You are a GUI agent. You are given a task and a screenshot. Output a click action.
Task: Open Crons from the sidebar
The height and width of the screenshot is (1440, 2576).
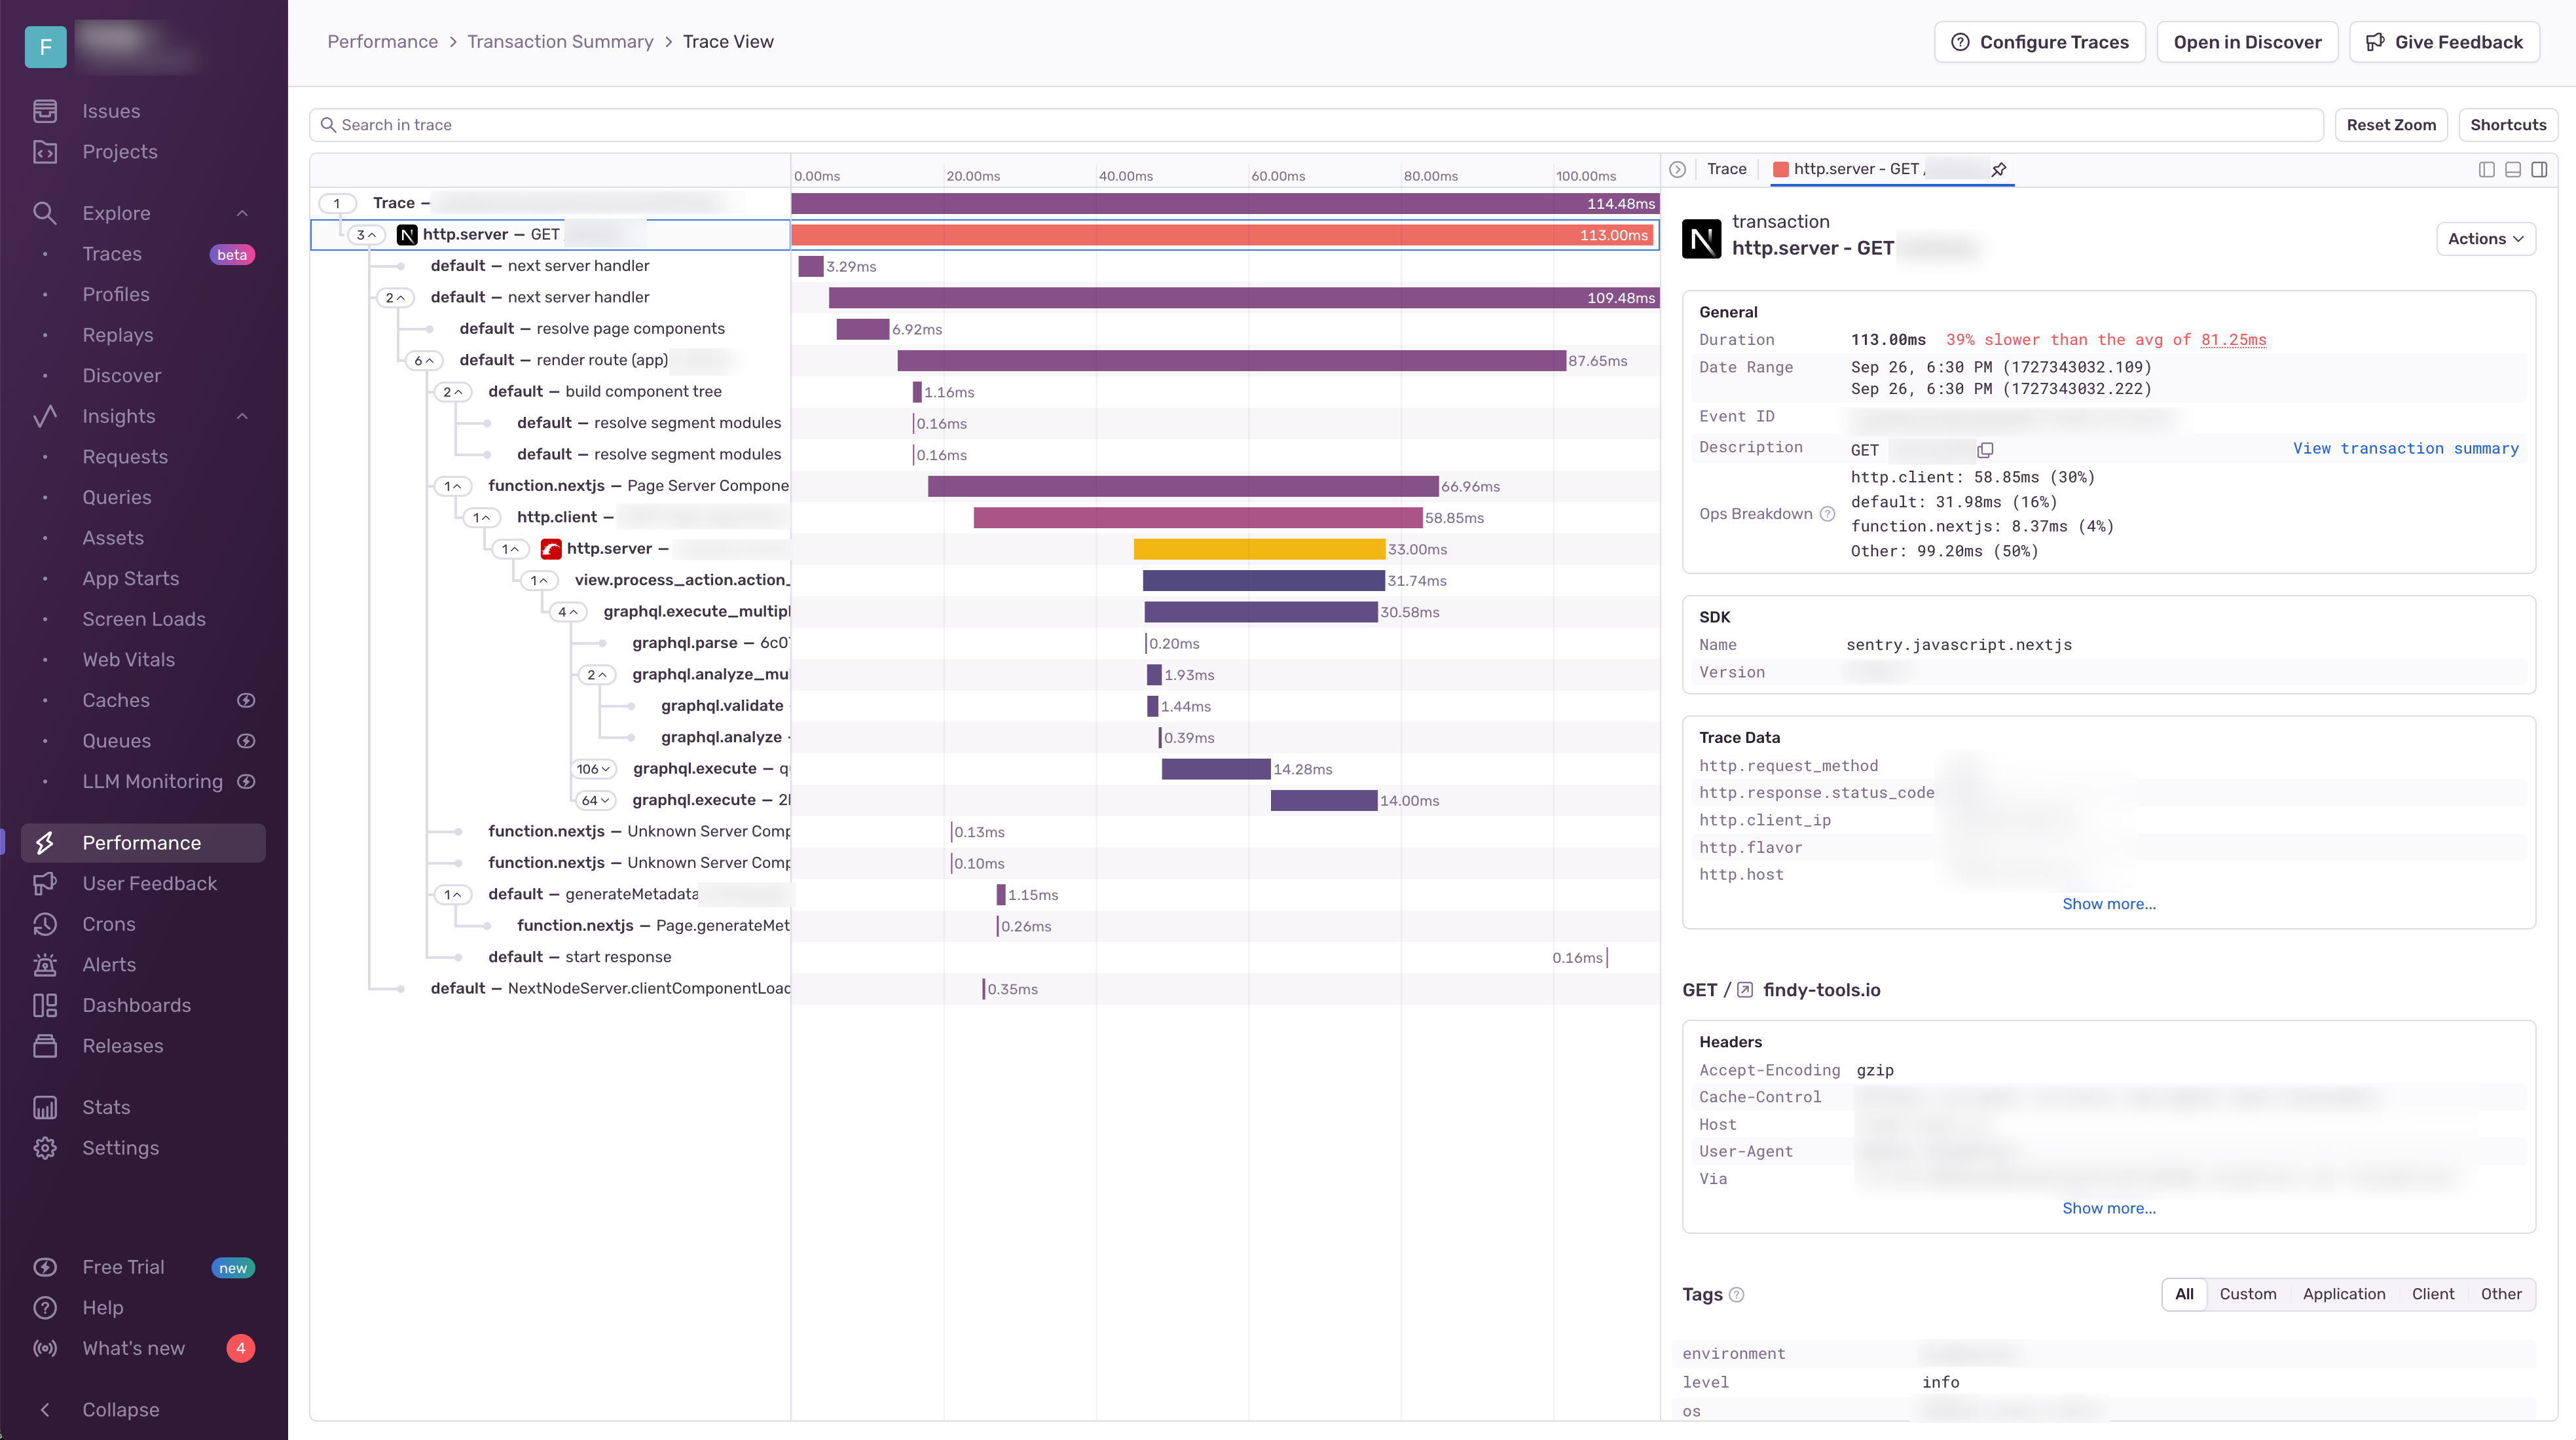(x=108, y=924)
